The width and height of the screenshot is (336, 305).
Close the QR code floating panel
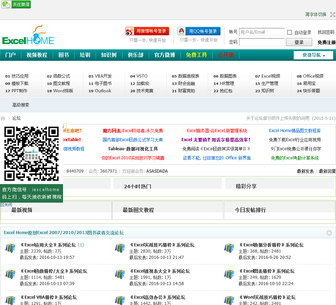click(x=6, y=205)
